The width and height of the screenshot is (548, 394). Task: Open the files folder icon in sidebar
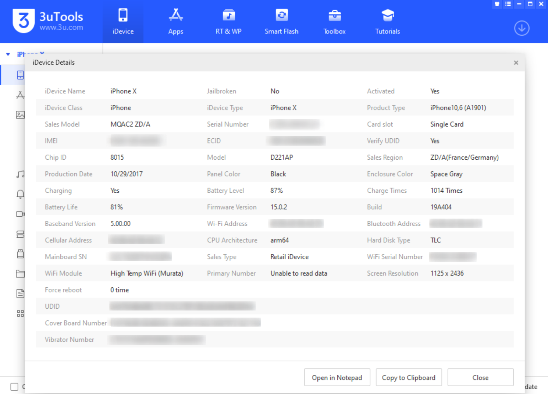(x=20, y=274)
